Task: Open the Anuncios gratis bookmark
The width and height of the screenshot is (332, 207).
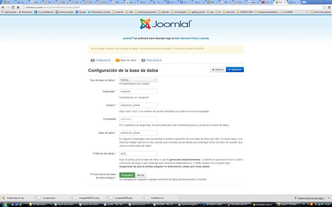Action: (65, 12)
